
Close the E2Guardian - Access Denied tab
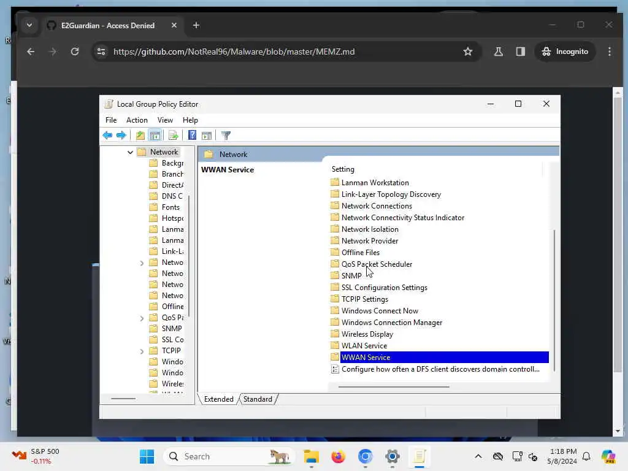click(x=174, y=25)
